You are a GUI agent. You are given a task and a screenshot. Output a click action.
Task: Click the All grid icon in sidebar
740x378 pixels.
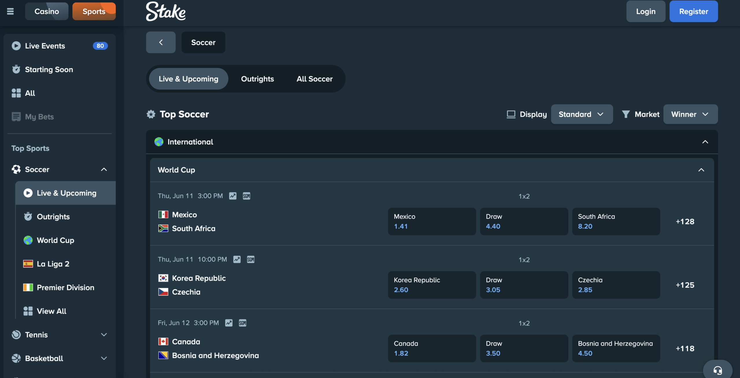(16, 93)
